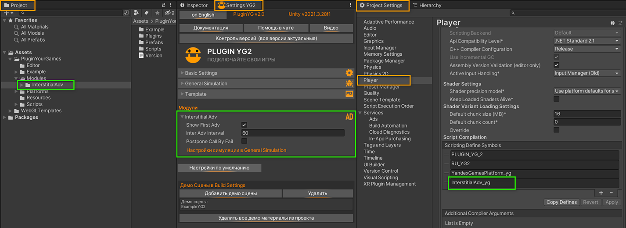This screenshot has width=626, height=228.
Task: Expand the Packages folder in the Project tree
Action: click(x=5, y=118)
